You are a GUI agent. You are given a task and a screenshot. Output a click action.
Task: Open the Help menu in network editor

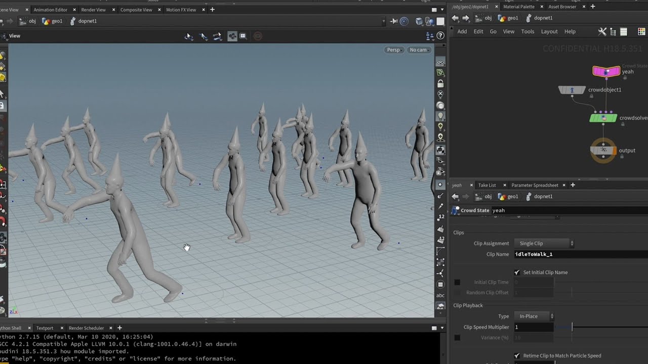(x=570, y=31)
